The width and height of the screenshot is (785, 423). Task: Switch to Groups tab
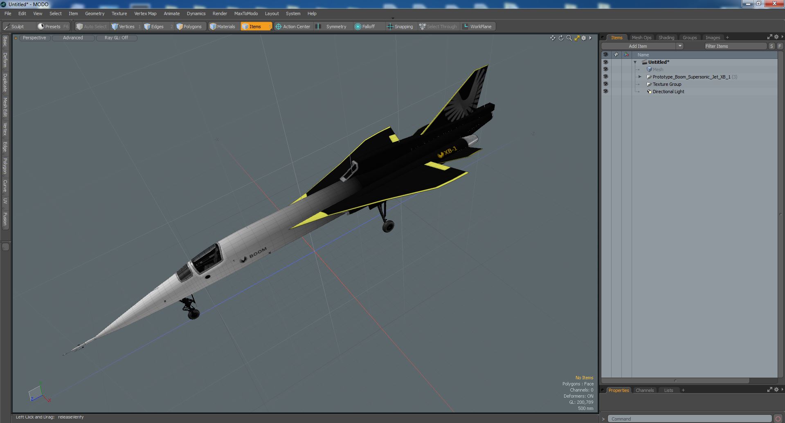(690, 38)
